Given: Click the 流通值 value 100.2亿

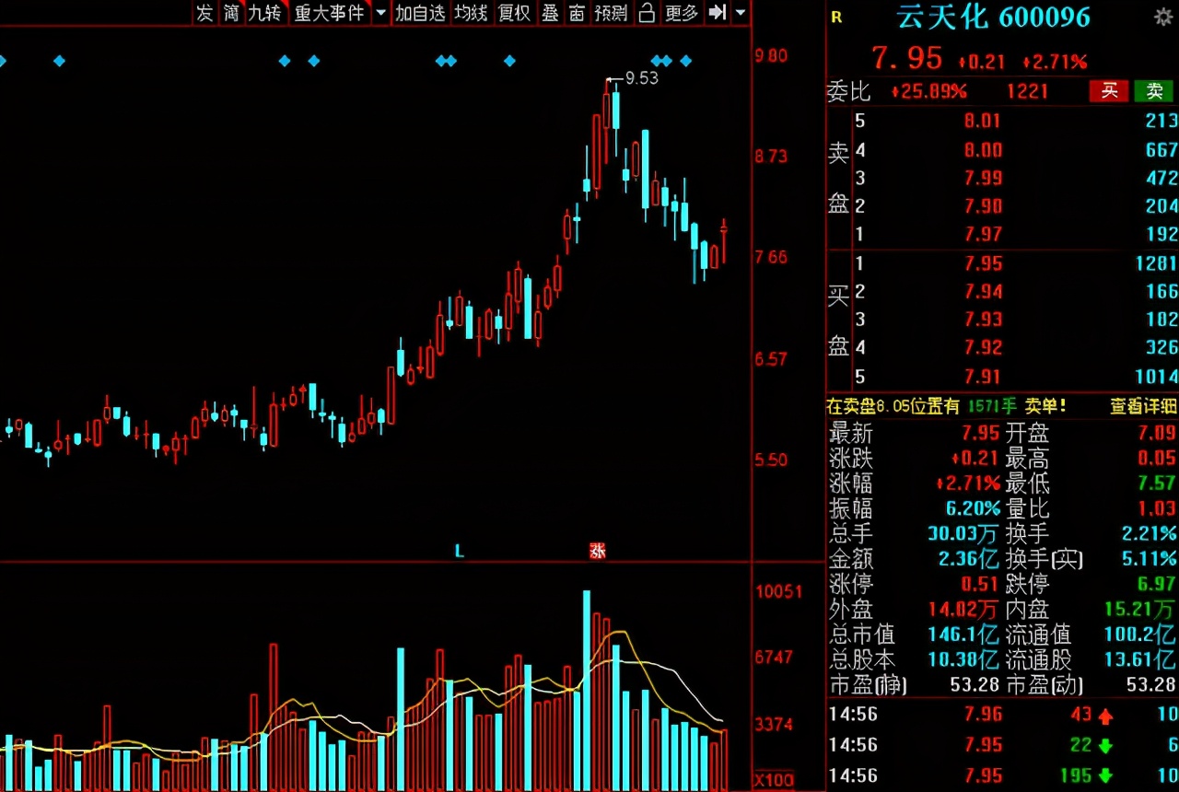Looking at the screenshot, I should 1140,635.
